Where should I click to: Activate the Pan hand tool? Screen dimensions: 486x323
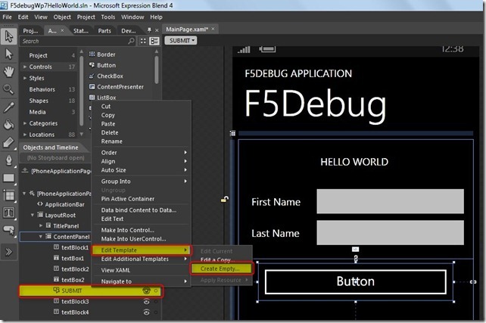pos(10,72)
